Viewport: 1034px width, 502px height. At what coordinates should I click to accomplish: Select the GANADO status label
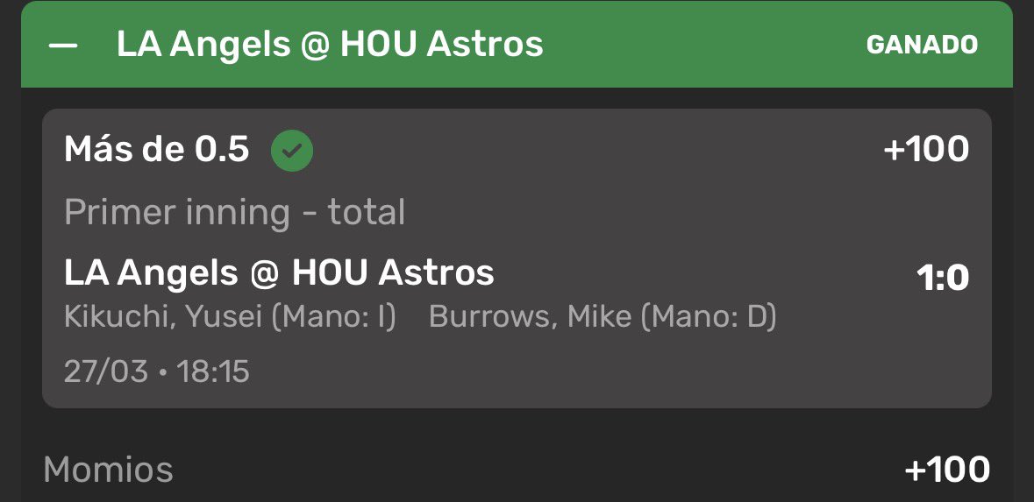(x=922, y=45)
